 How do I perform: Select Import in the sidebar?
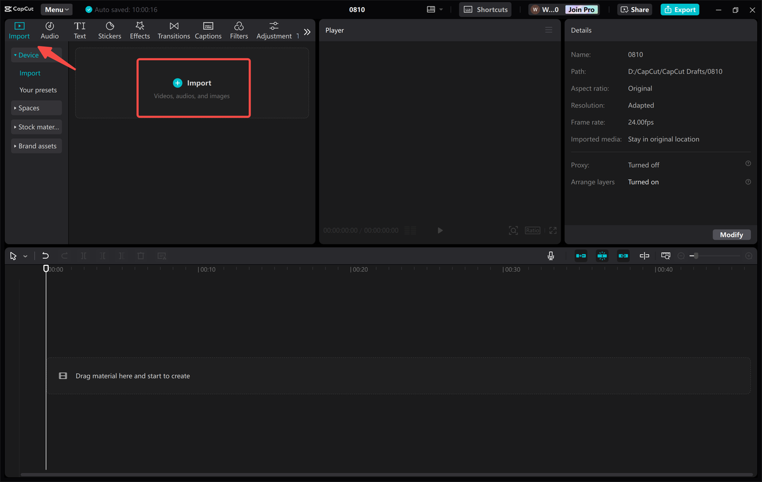(x=30, y=73)
